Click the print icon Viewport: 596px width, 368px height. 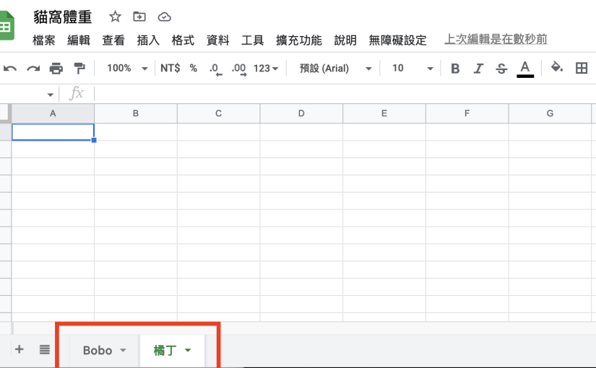point(56,69)
